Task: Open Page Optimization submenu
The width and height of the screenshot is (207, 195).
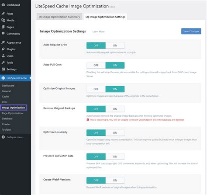Action: click(x=12, y=113)
